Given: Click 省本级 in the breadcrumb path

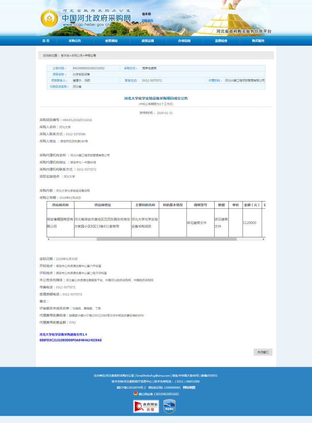Looking at the screenshot, I should 65,55.
